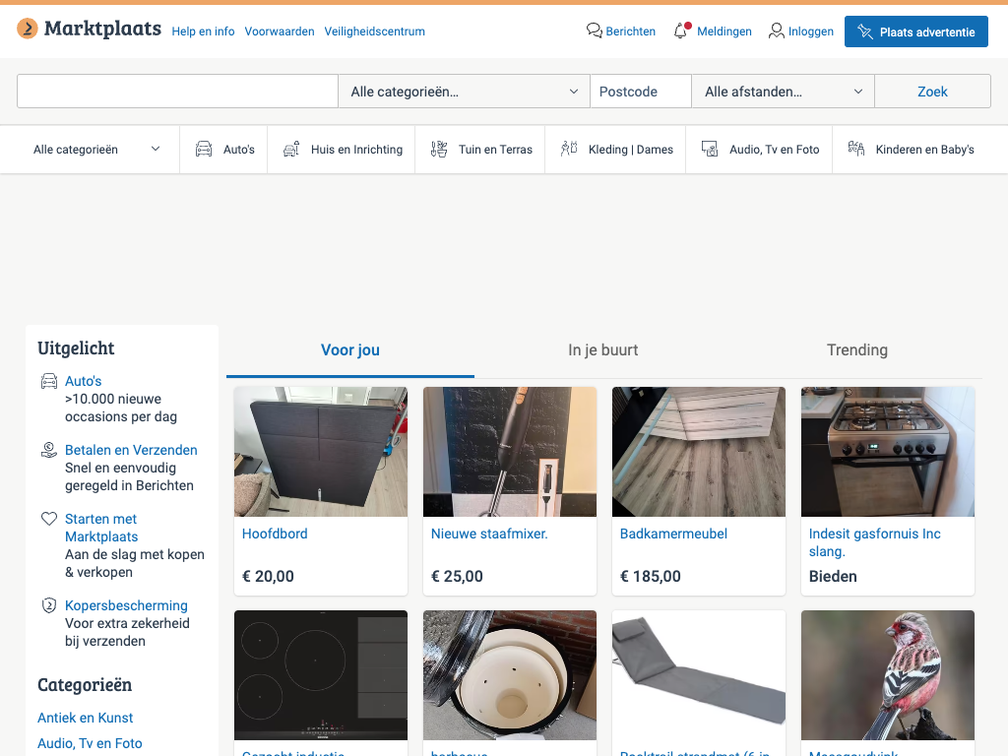Viewport: 1008px width, 756px height.
Task: Open Kopersbescherming link in Uitgelicht
Action: [x=126, y=605]
